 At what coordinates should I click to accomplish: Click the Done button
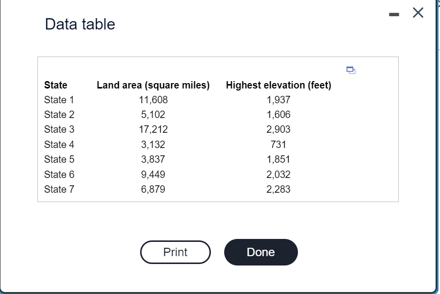tap(261, 252)
